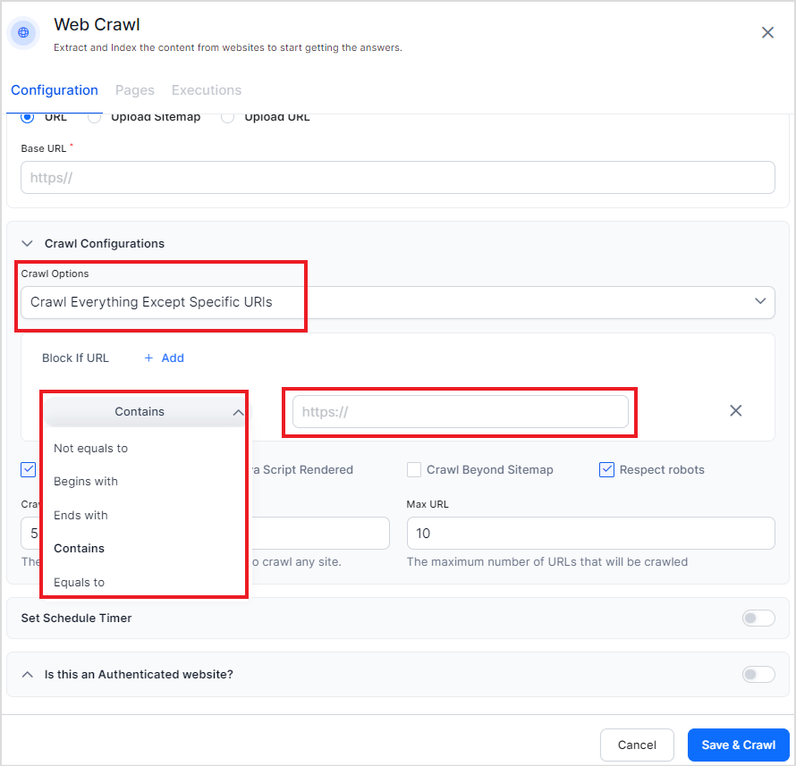Image resolution: width=796 pixels, height=766 pixels.
Task: Open the Executions tab
Action: coord(206,90)
